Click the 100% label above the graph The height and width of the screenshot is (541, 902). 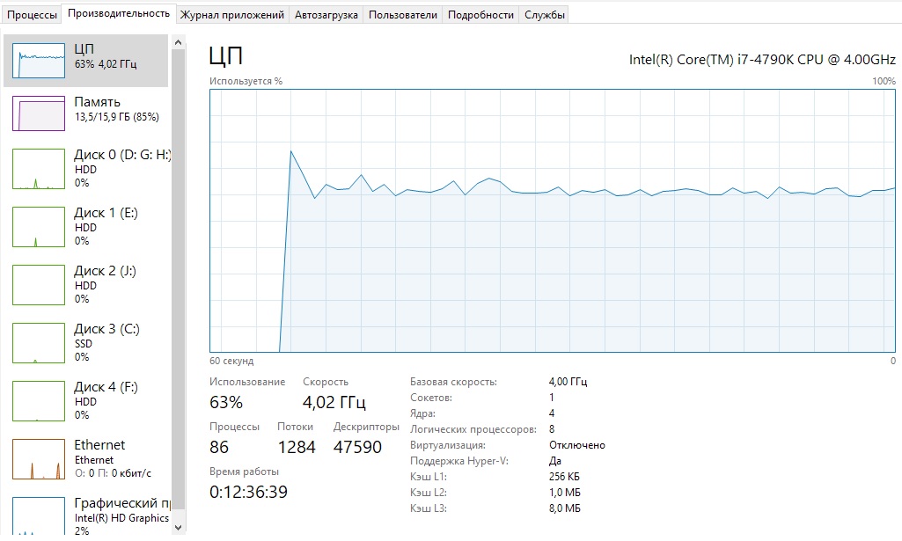(884, 81)
